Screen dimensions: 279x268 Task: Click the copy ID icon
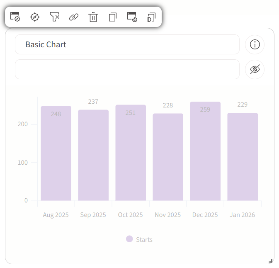(151, 17)
